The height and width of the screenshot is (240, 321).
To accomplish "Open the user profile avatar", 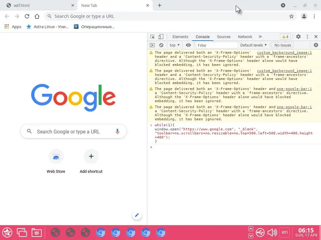I will [304, 16].
